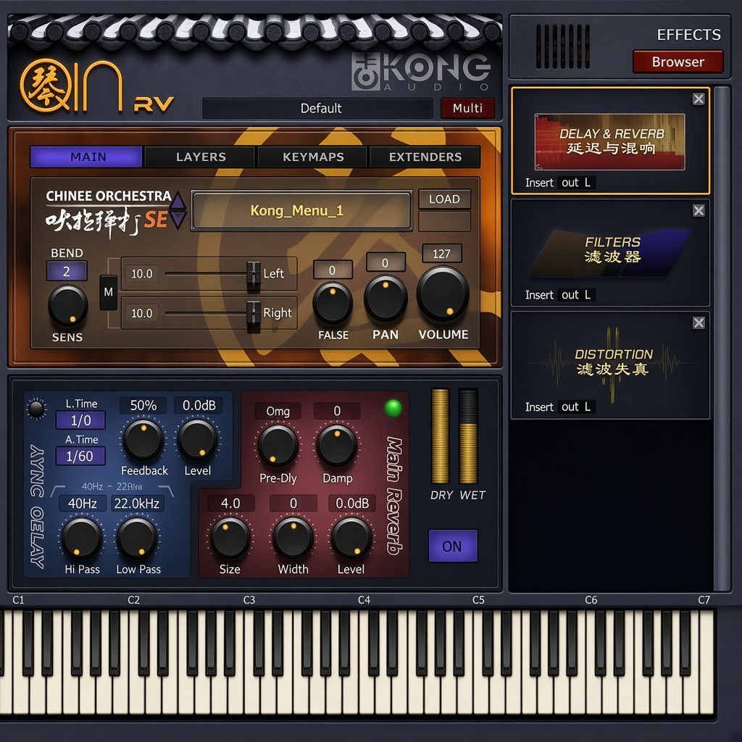Click the C2 label above the keyboard
742x742 pixels.
(133, 600)
